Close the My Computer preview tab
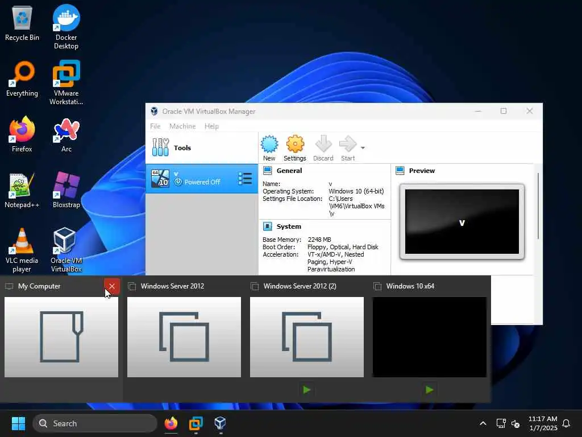Image resolution: width=582 pixels, height=437 pixels. click(x=112, y=286)
